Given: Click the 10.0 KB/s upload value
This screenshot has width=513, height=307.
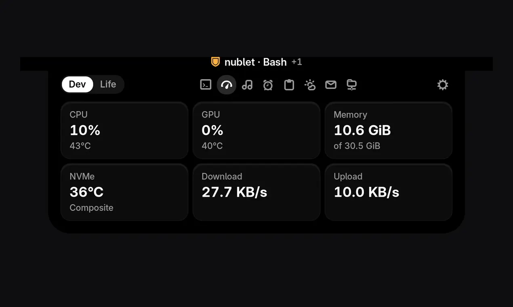Looking at the screenshot, I should [366, 192].
